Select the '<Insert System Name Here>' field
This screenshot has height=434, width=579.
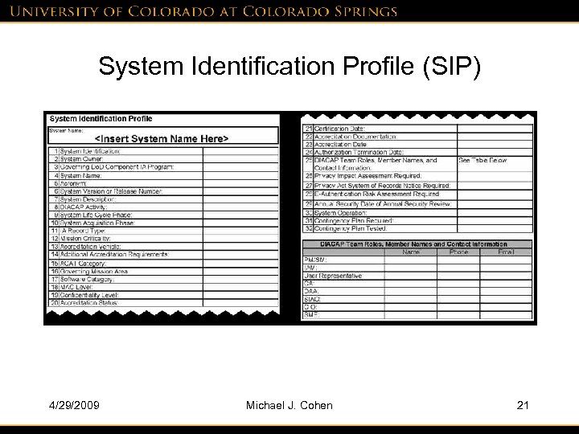click(163, 136)
